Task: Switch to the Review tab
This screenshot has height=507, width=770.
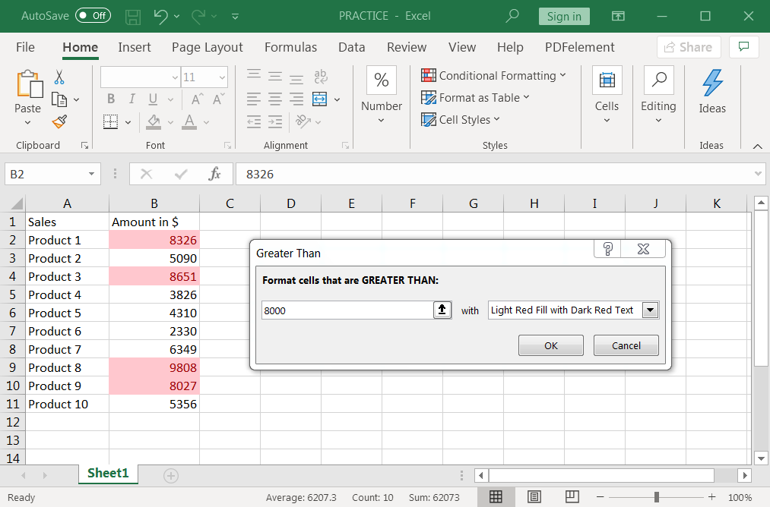Action: [407, 47]
